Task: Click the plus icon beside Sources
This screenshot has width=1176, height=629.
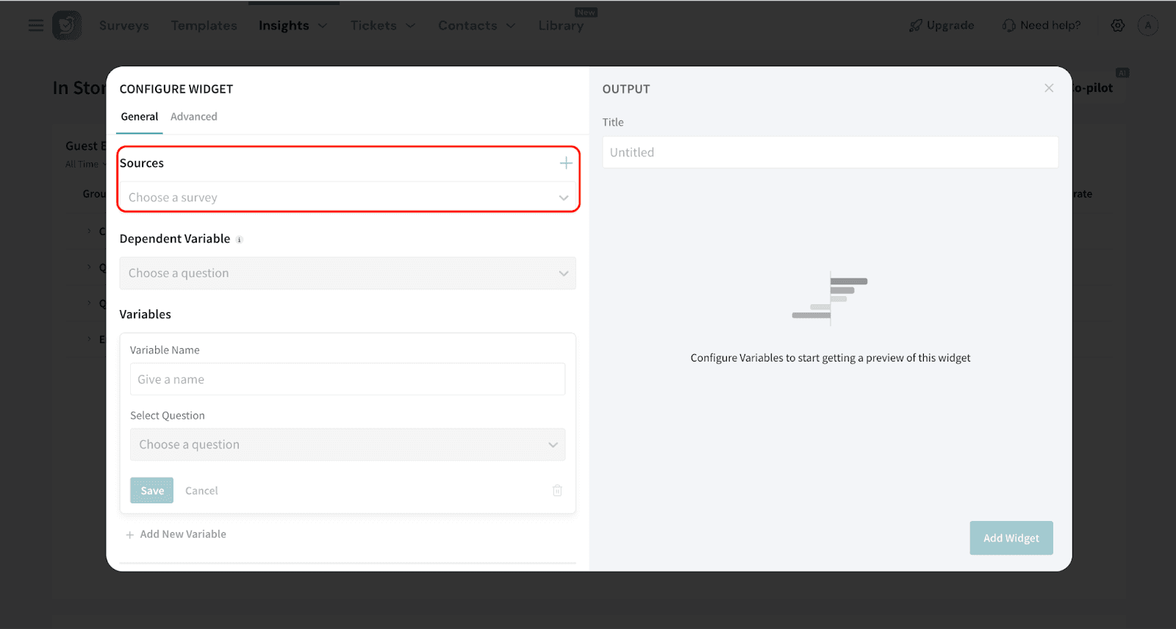Action: [x=565, y=163]
